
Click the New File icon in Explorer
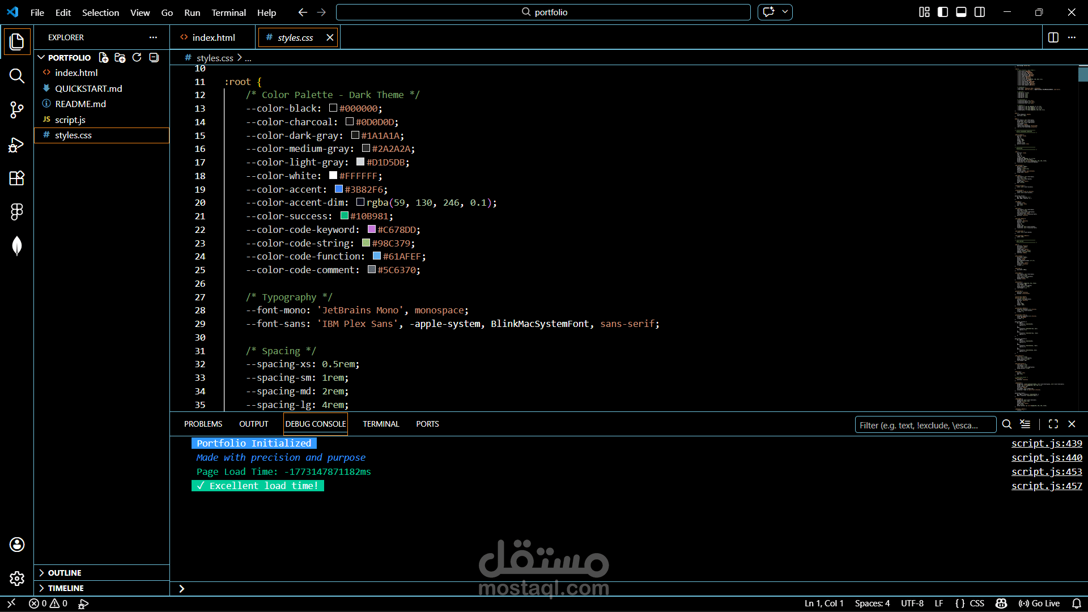click(x=103, y=57)
